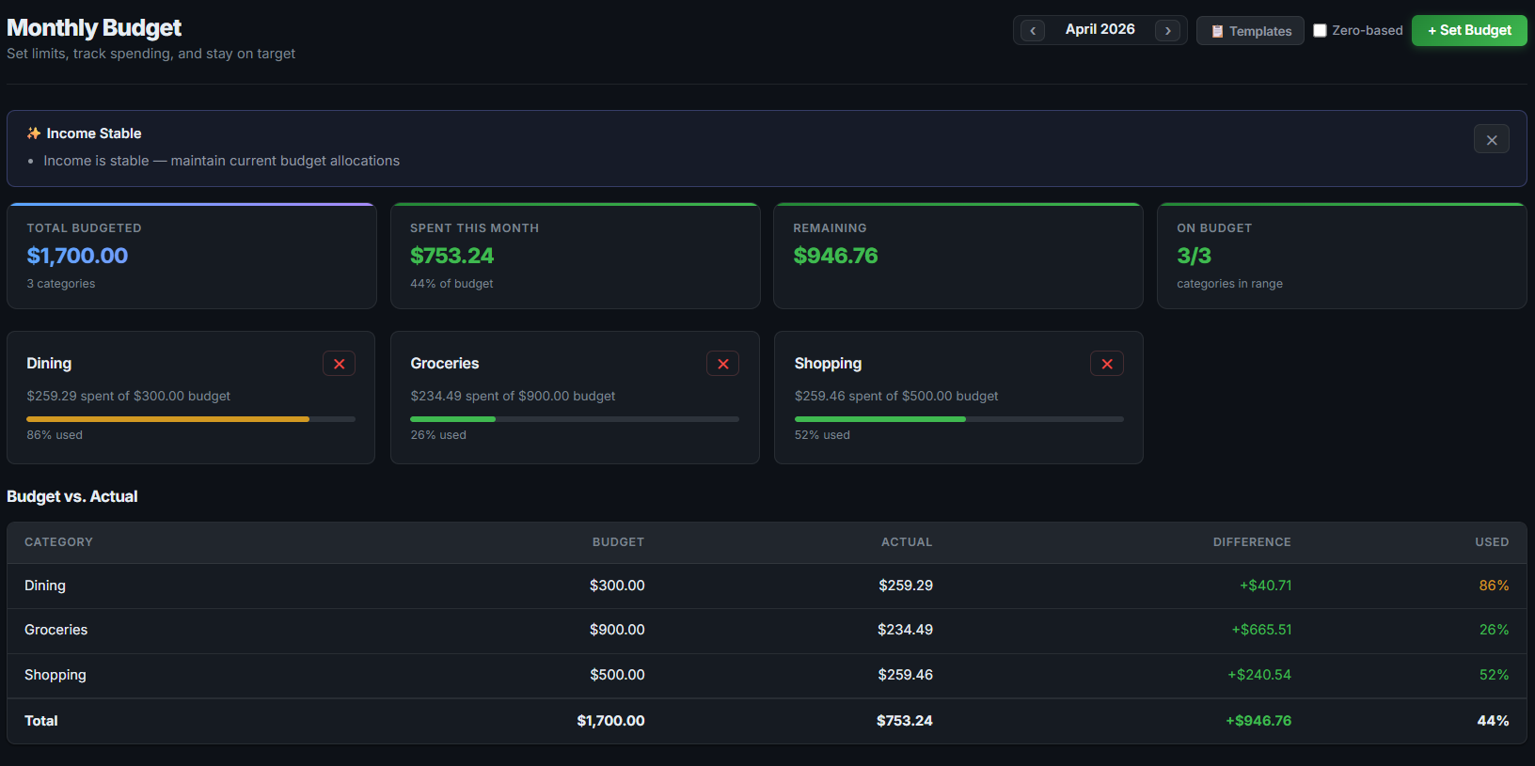1535x766 pixels.
Task: Click the 44% of budget text
Action: (x=451, y=284)
